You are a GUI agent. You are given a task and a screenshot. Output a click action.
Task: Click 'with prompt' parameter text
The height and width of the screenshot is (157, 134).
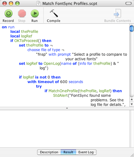(60, 54)
